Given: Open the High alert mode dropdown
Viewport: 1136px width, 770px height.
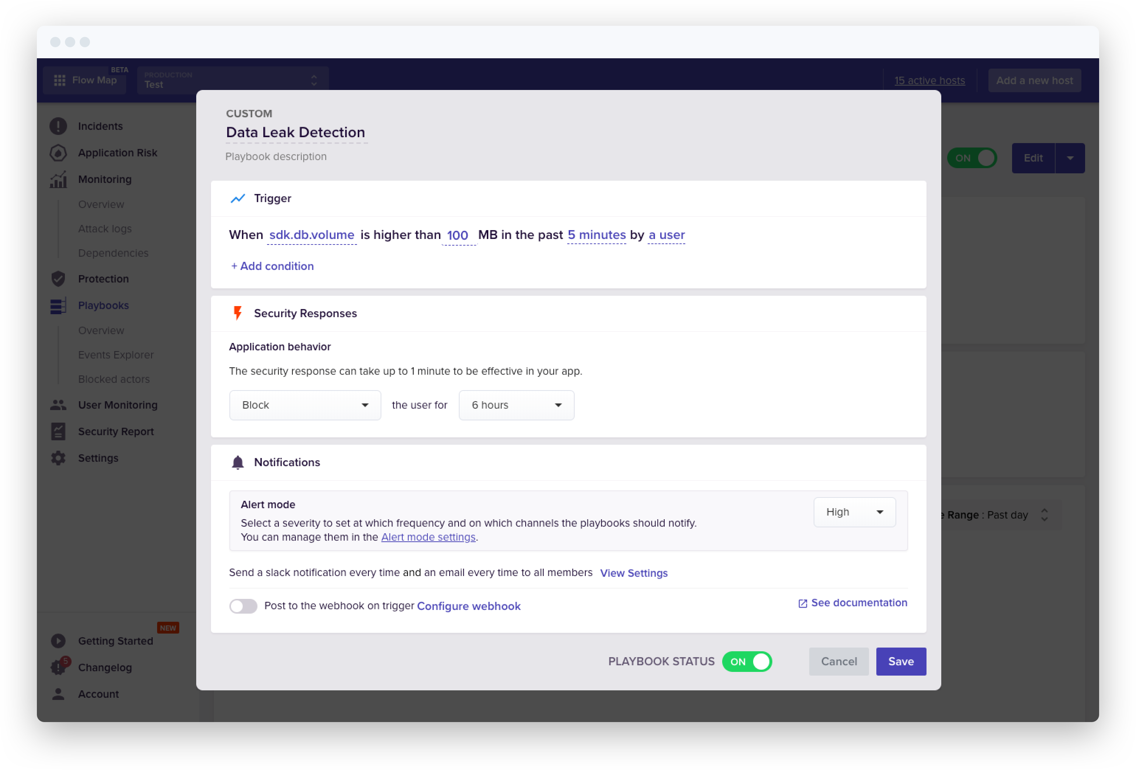Looking at the screenshot, I should (854, 512).
